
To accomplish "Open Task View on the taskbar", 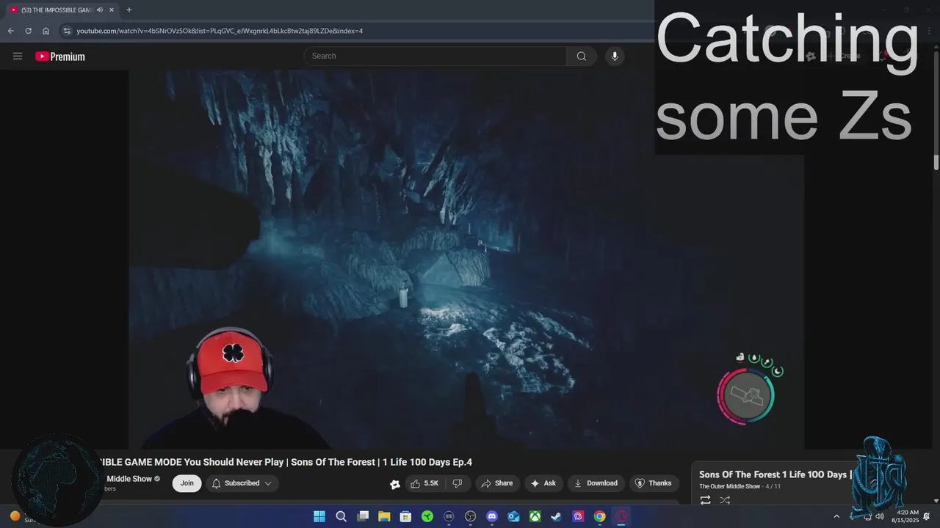I will click(363, 516).
